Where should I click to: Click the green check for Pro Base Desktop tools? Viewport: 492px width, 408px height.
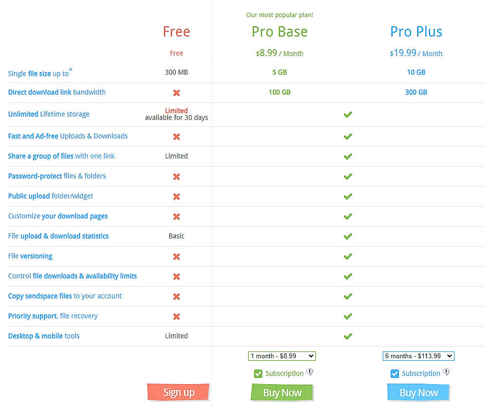348,336
